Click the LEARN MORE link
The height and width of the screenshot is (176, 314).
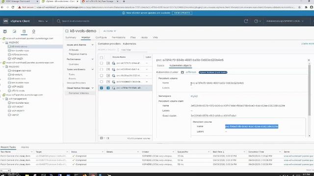pyautogui.click(x=308, y=44)
